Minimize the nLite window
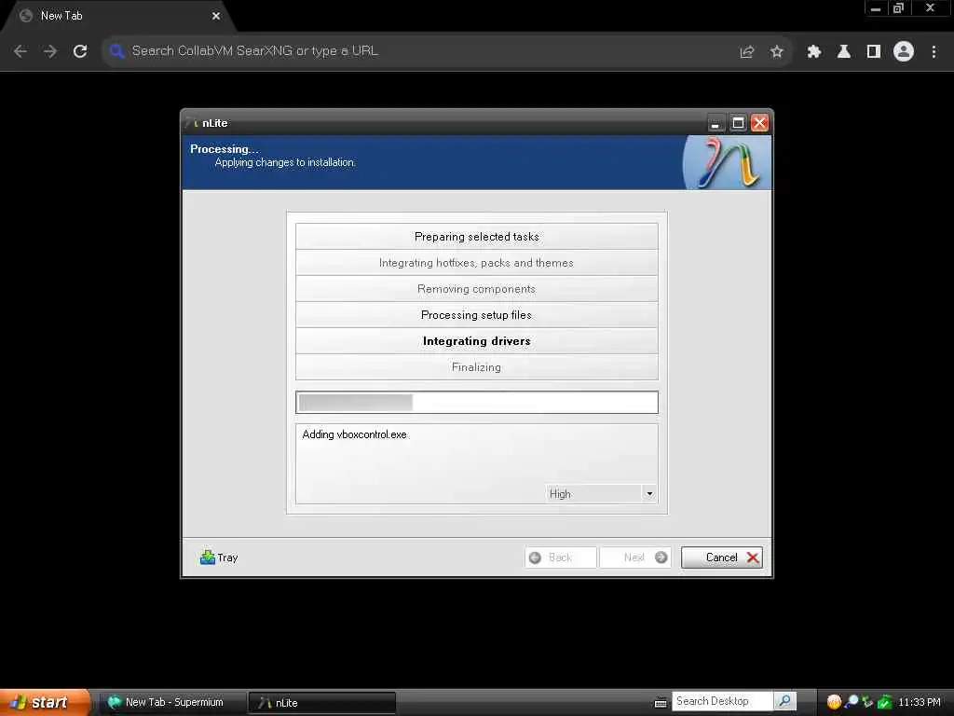This screenshot has width=954, height=716. coord(716,124)
